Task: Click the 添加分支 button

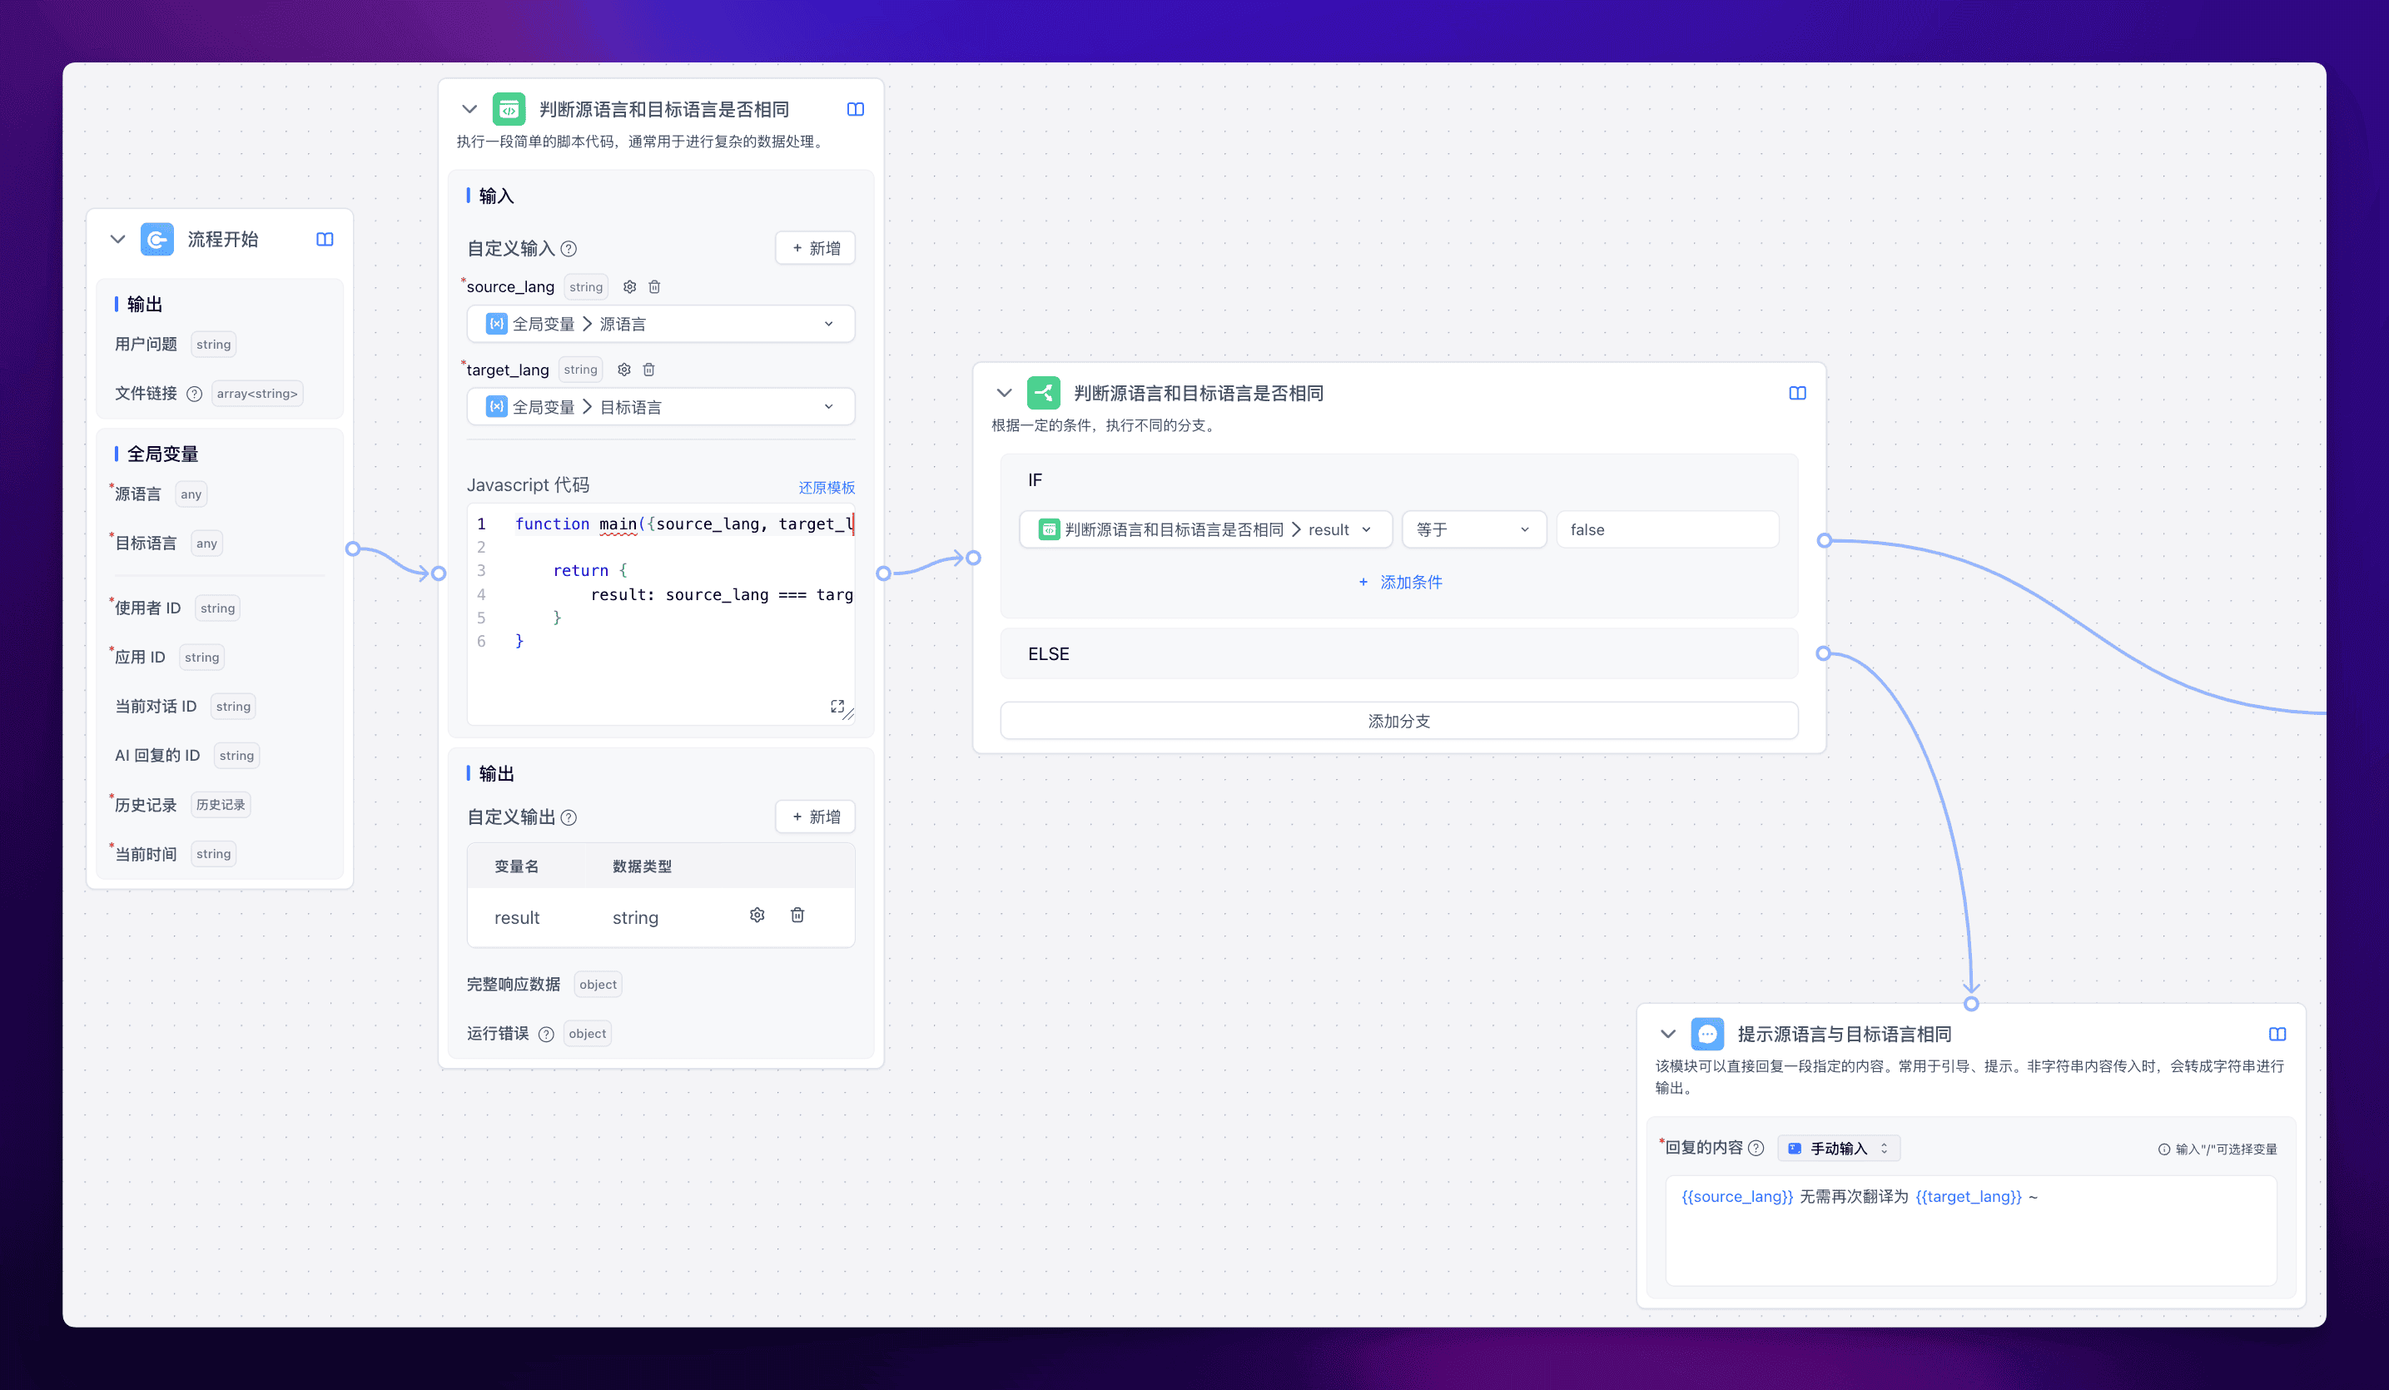Action: point(1399,721)
